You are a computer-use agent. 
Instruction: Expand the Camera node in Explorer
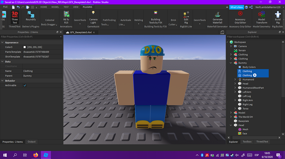point(231,46)
